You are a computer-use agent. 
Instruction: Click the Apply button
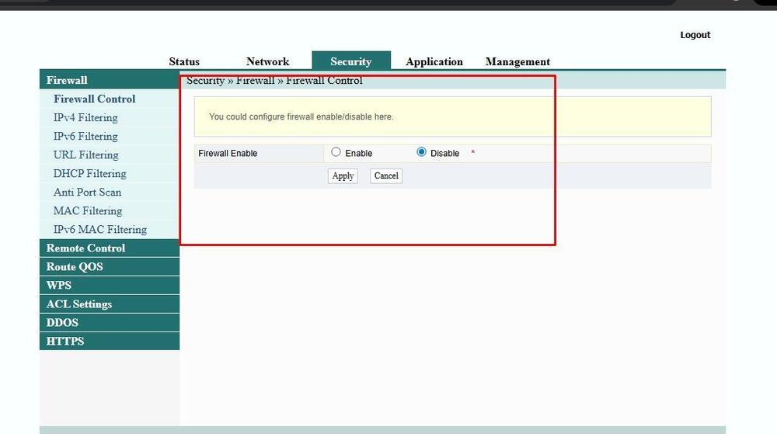[343, 175]
